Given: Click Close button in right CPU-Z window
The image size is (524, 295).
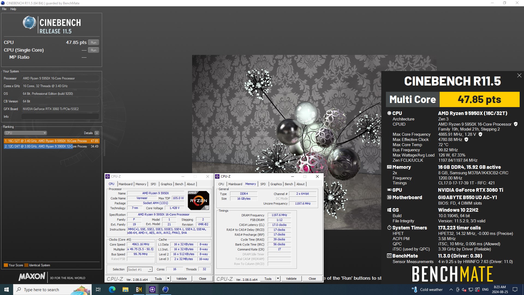Looking at the screenshot, I should click(312, 279).
